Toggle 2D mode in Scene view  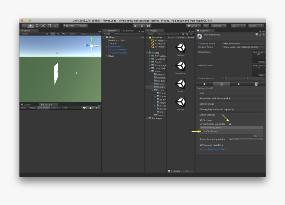[x=47, y=34]
